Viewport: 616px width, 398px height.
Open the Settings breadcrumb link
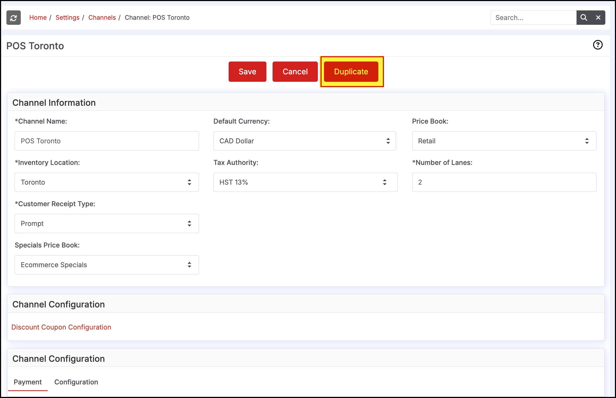pyautogui.click(x=67, y=18)
